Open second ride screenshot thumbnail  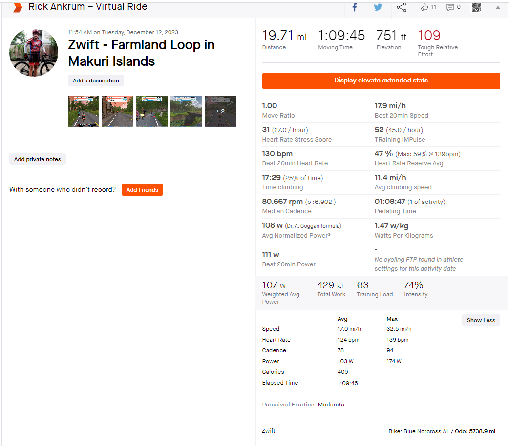[x=118, y=112]
